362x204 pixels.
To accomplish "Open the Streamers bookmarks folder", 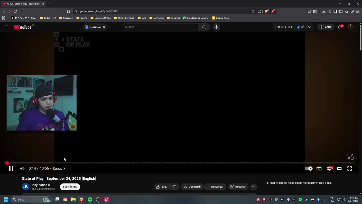I will [66, 18].
